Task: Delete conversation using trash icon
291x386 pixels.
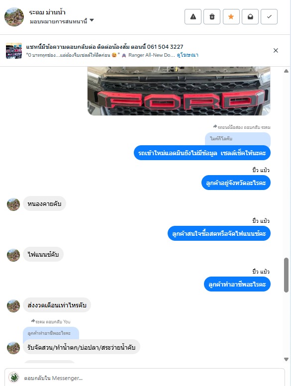Action: coord(212,17)
